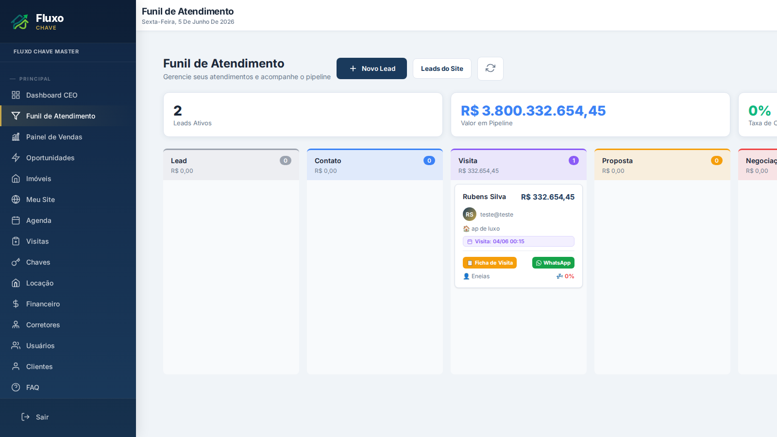This screenshot has height=437, width=777.
Task: Click the Funil de Atendimento funnel icon
Action: click(16, 116)
